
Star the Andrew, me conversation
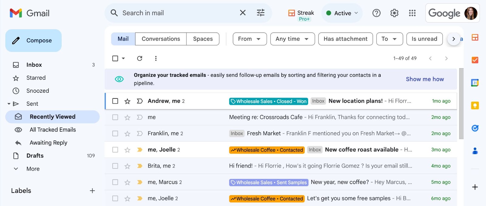point(127,101)
